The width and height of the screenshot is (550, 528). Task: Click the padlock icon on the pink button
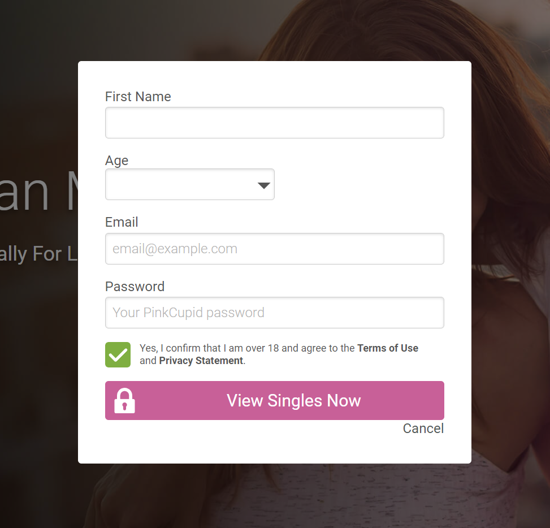[x=124, y=401]
